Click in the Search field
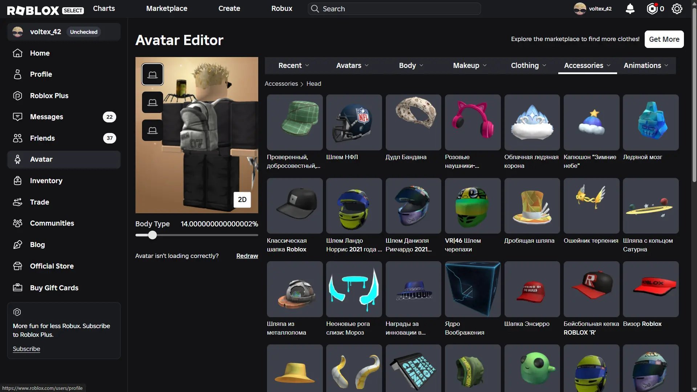The image size is (697, 392). point(394,9)
